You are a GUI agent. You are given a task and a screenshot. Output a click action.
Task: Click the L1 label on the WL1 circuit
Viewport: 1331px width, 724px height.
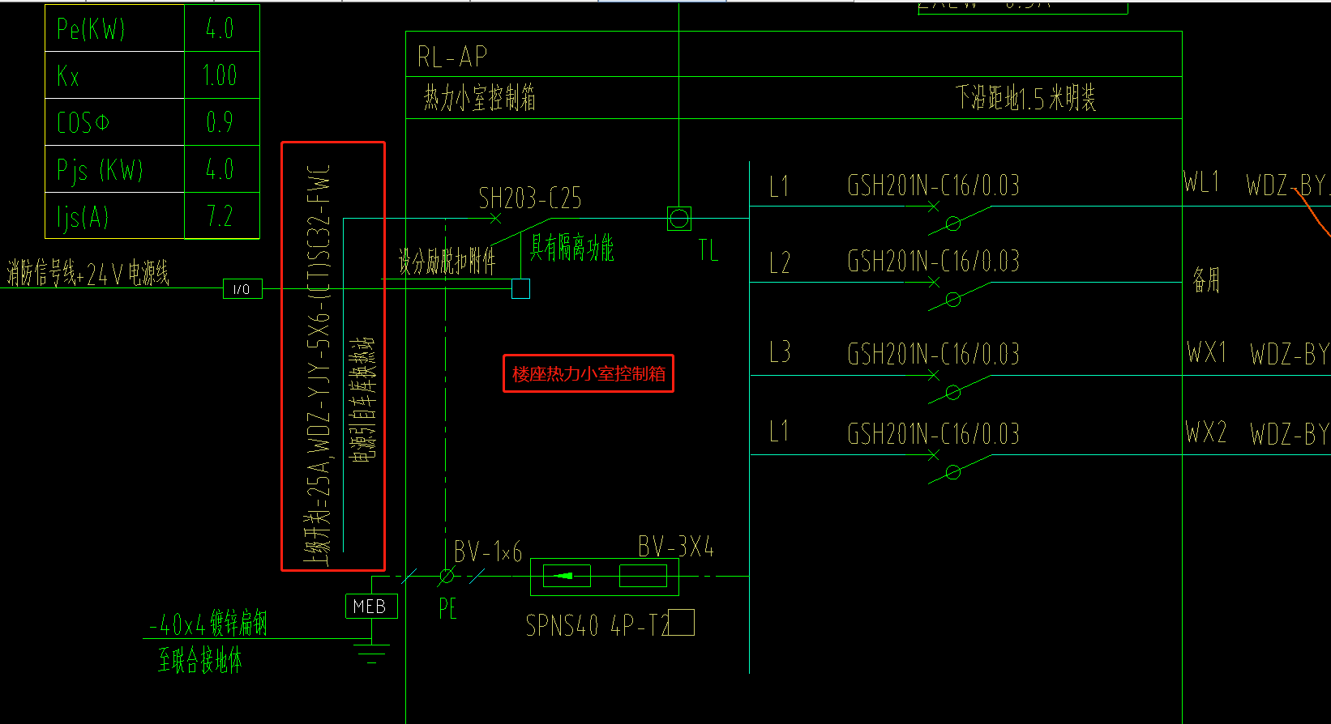779,187
